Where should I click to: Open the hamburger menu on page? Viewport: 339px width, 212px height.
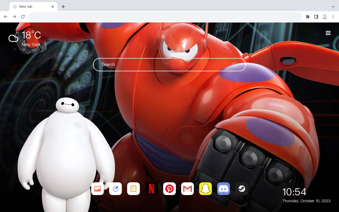tap(328, 33)
